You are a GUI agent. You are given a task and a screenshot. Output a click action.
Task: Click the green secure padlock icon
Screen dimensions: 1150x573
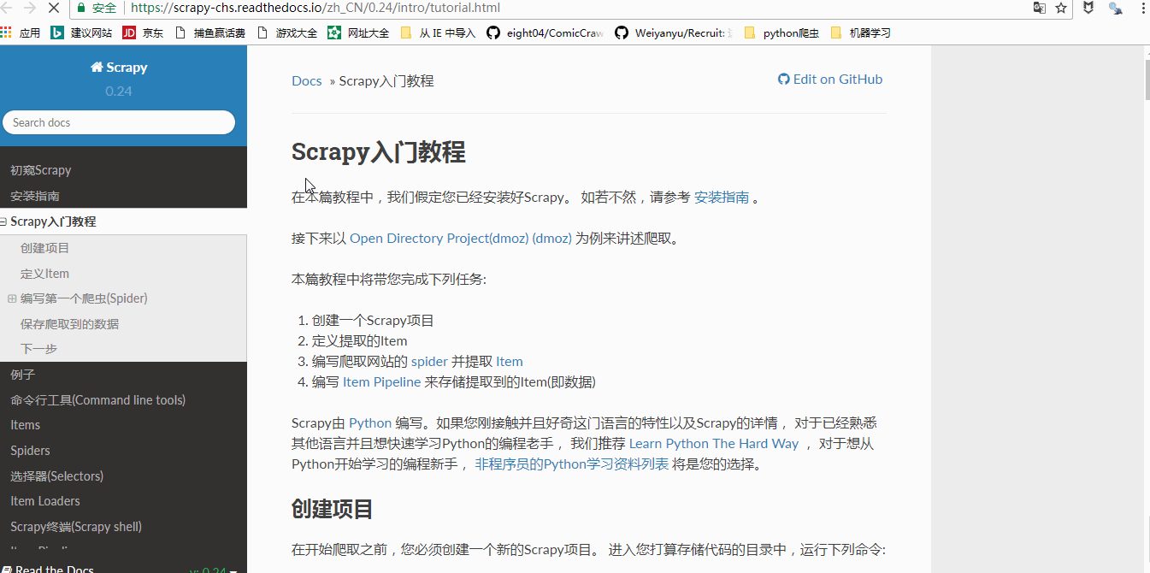(81, 8)
